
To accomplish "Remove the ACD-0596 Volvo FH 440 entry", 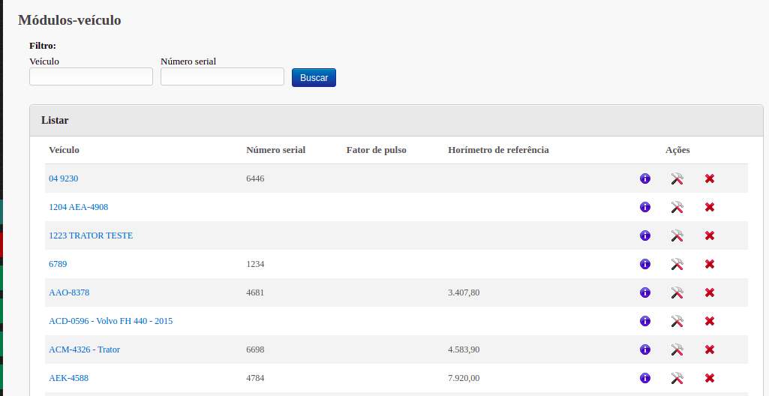I will point(709,321).
